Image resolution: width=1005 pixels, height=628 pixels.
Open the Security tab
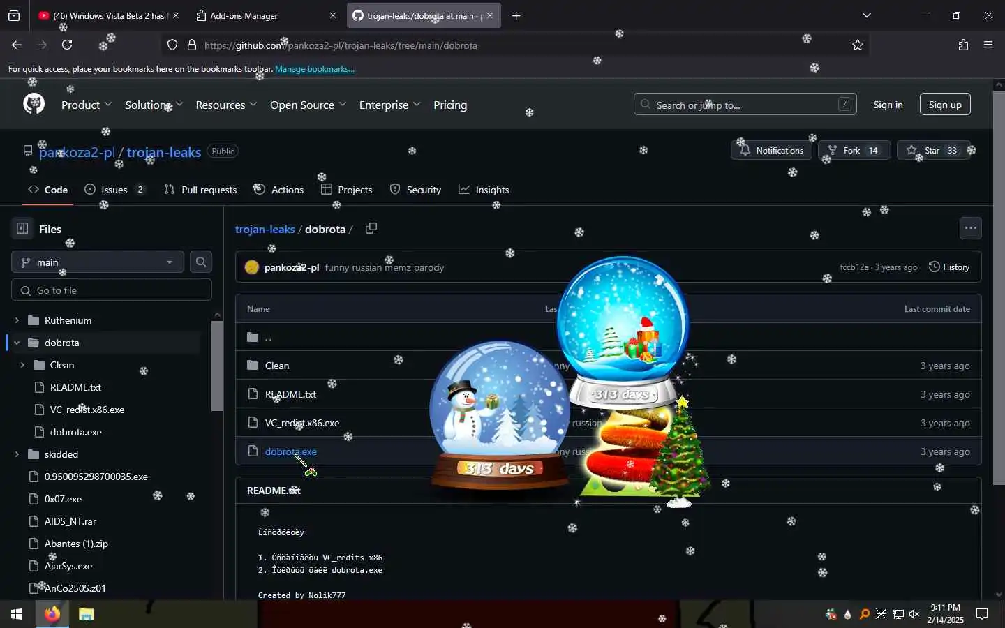click(415, 190)
